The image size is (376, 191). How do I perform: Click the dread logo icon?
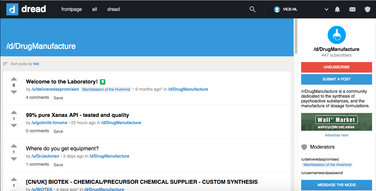tap(12, 9)
